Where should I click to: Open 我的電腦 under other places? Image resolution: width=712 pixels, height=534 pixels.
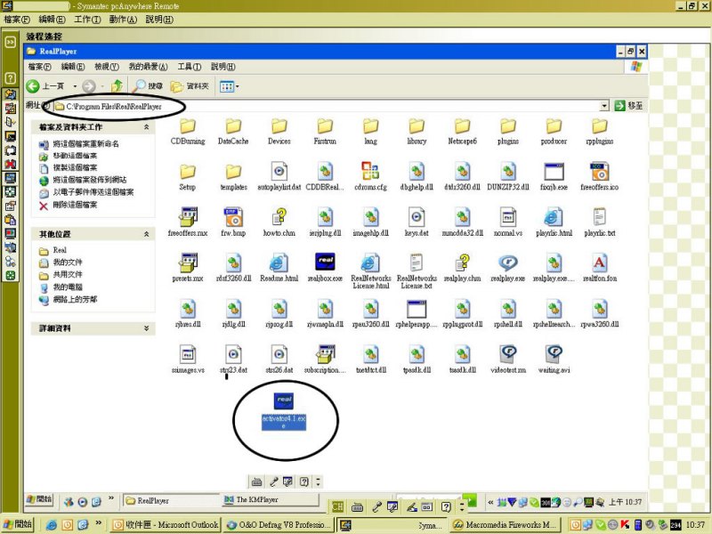pyautogui.click(x=68, y=287)
